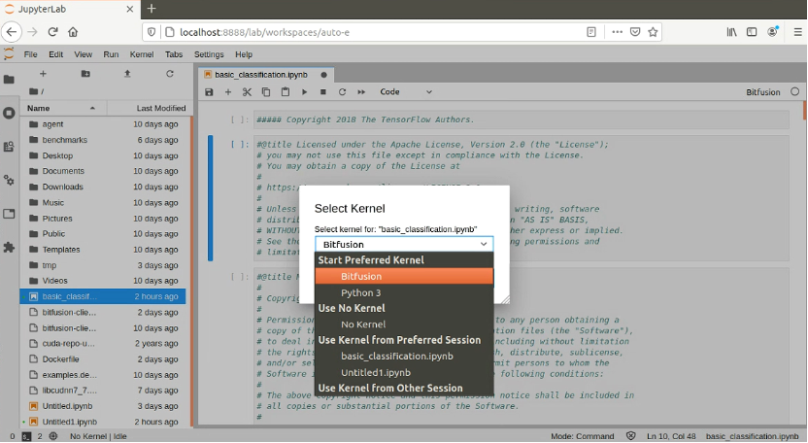
Task: Open the Help menu
Action: click(x=244, y=54)
